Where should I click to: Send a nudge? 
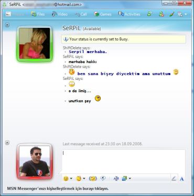point(93,179)
